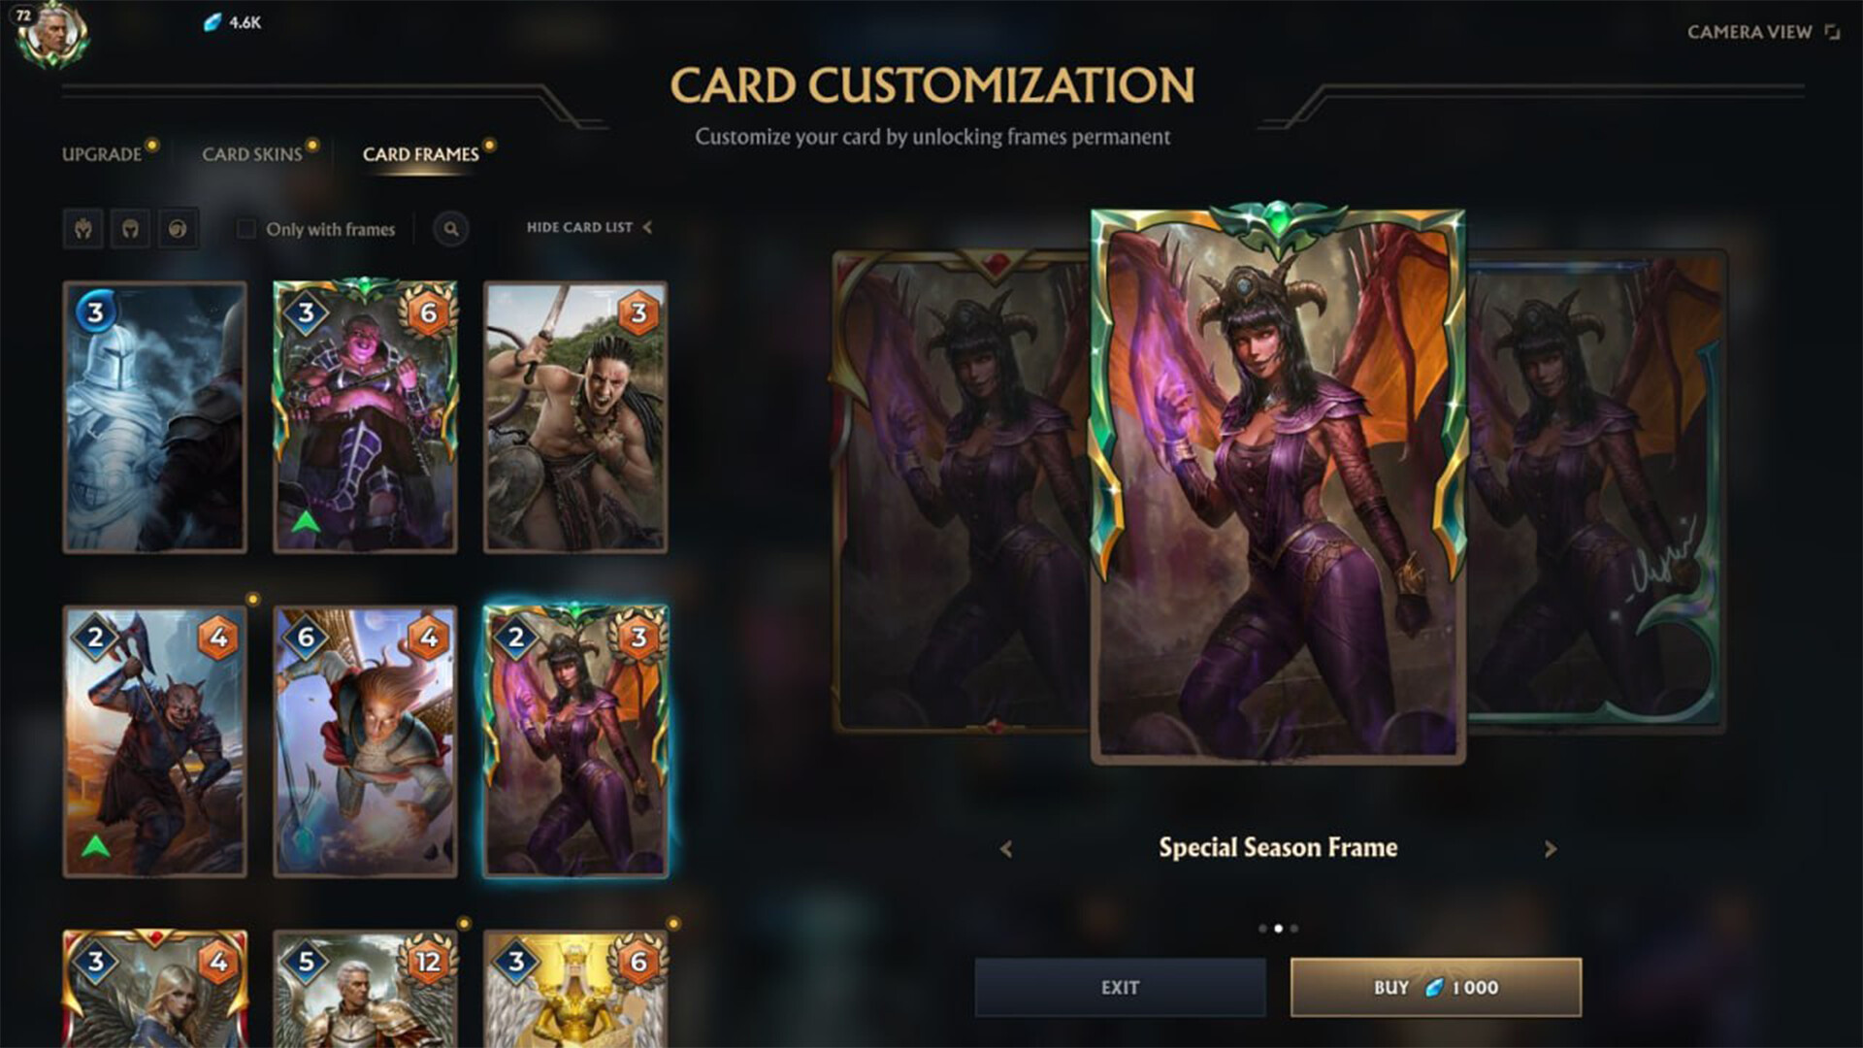Open the Card Frames tab

point(421,154)
